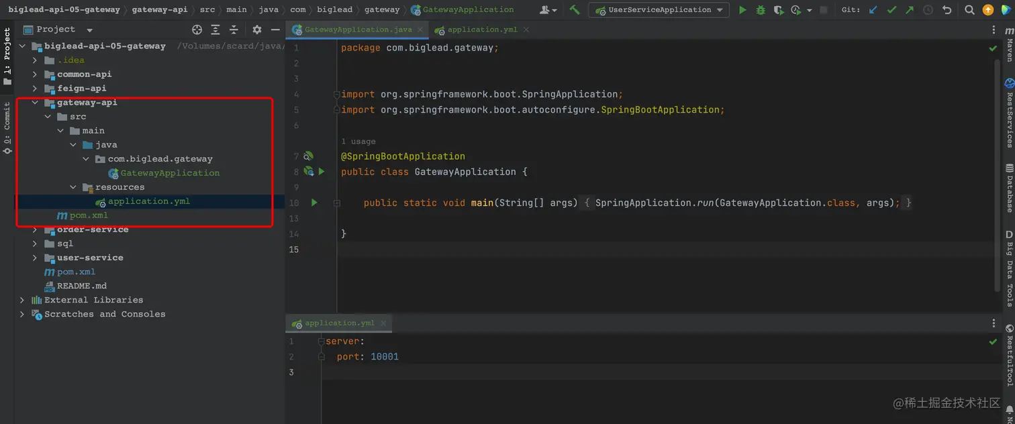
Task: Collapse the gateway-api folder
Action: [35, 103]
